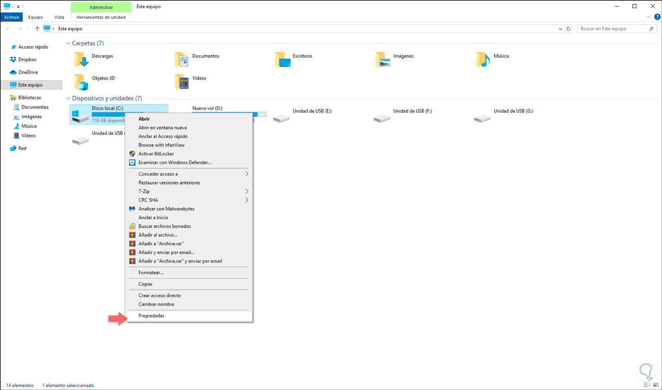Screen dimensions: 662x390
Task: Click the refresh icon beside address bar
Action: pos(568,29)
